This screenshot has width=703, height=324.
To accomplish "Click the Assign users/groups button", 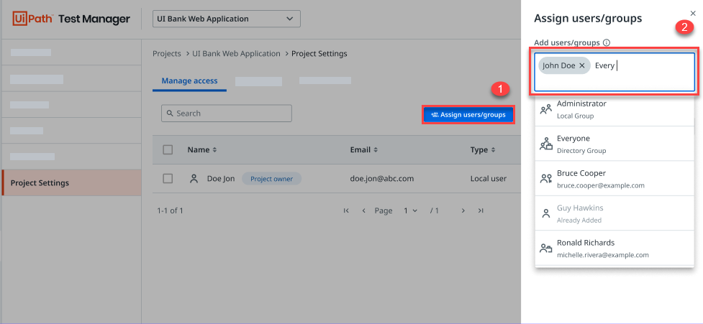I will tap(468, 114).
